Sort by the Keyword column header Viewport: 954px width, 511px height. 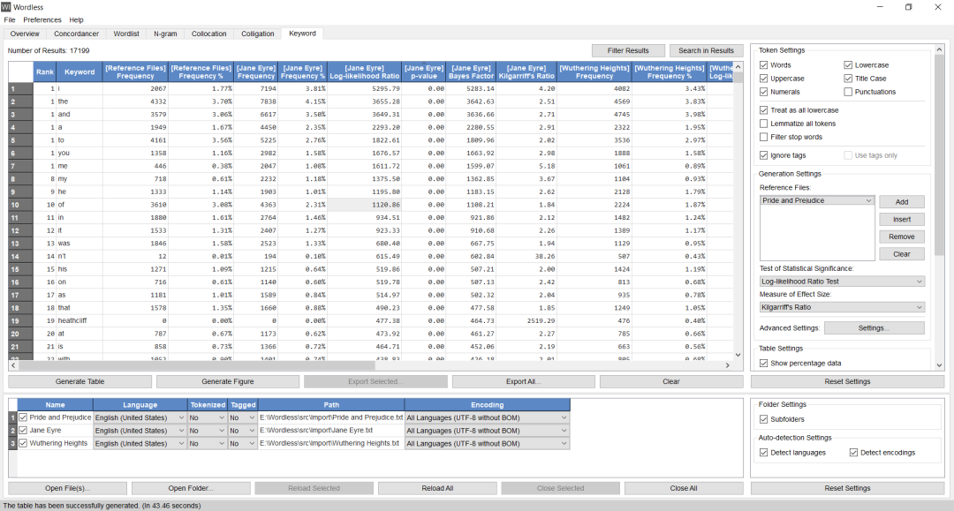(x=79, y=71)
